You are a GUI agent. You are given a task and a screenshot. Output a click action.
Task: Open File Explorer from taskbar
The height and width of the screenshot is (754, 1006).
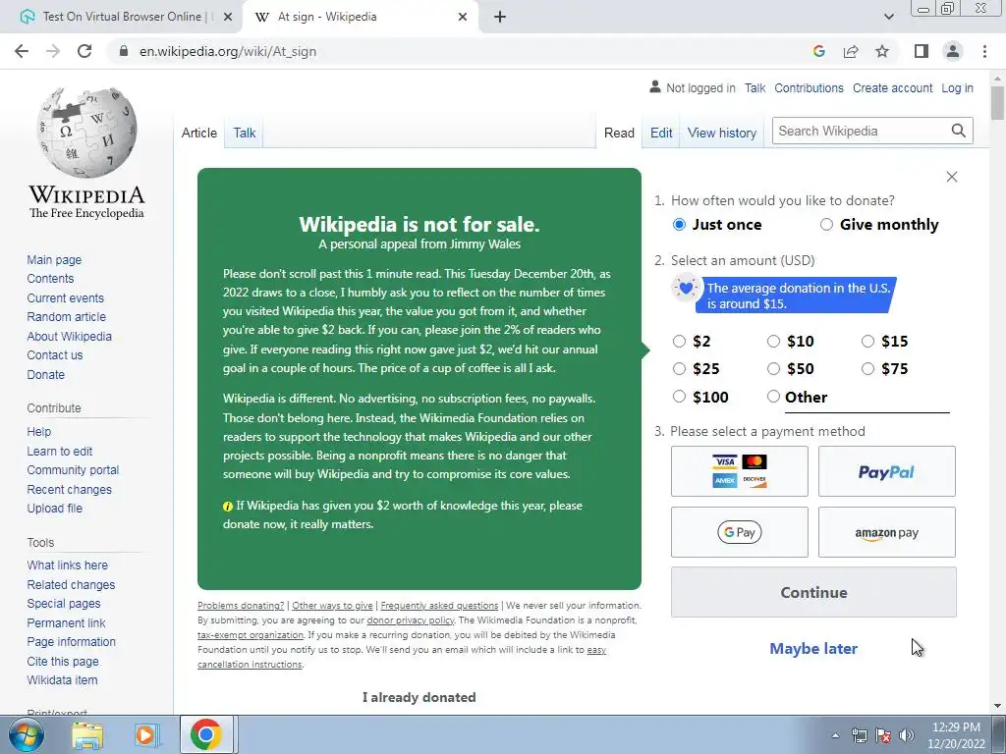tap(87, 734)
